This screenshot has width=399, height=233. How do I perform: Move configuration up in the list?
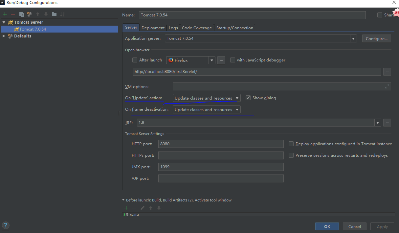pos(38,14)
